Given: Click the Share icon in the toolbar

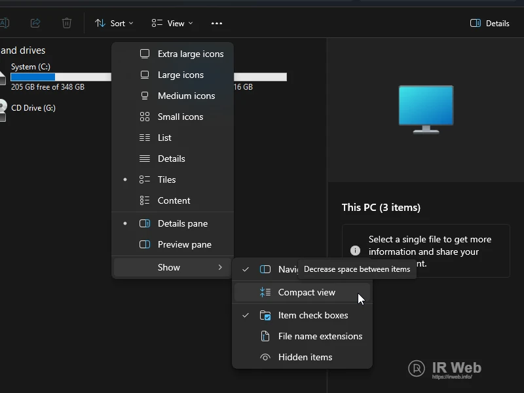Looking at the screenshot, I should (x=35, y=23).
